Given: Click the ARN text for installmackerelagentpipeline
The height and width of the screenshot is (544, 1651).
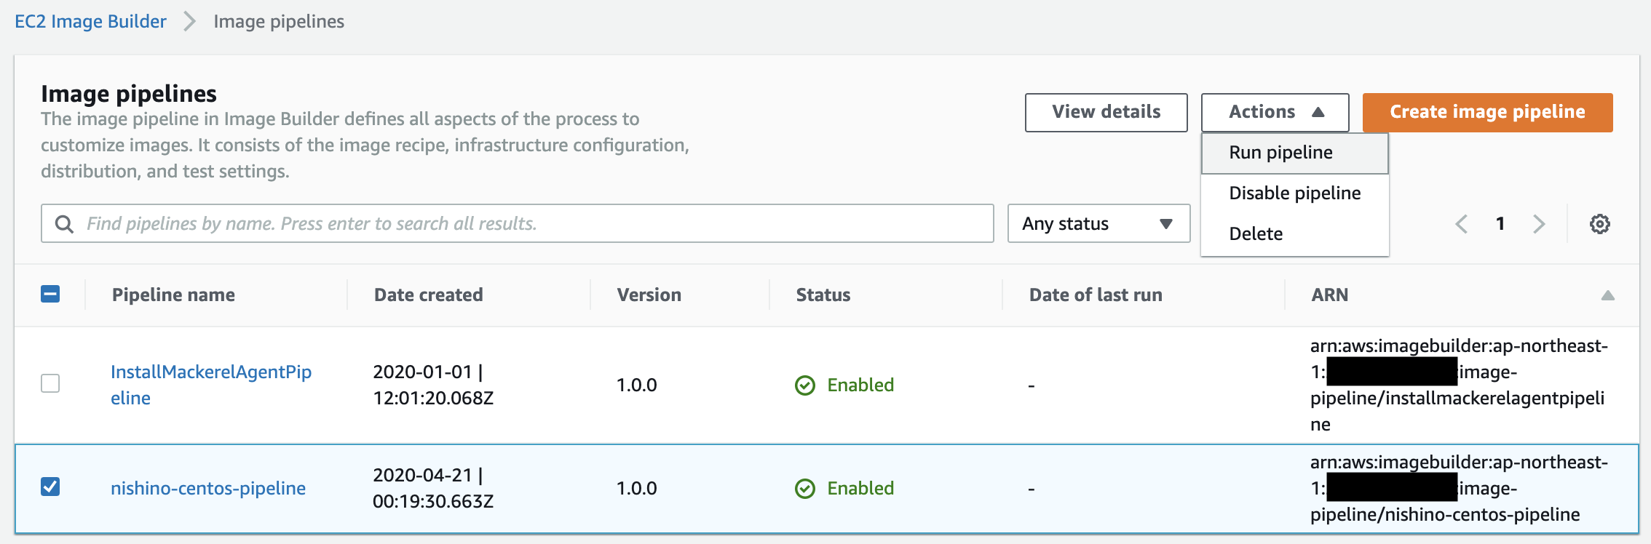Looking at the screenshot, I should pos(1459,385).
